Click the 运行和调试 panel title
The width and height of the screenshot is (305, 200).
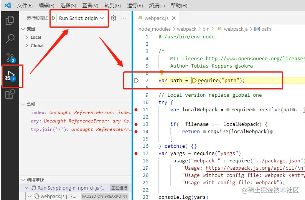(37, 18)
